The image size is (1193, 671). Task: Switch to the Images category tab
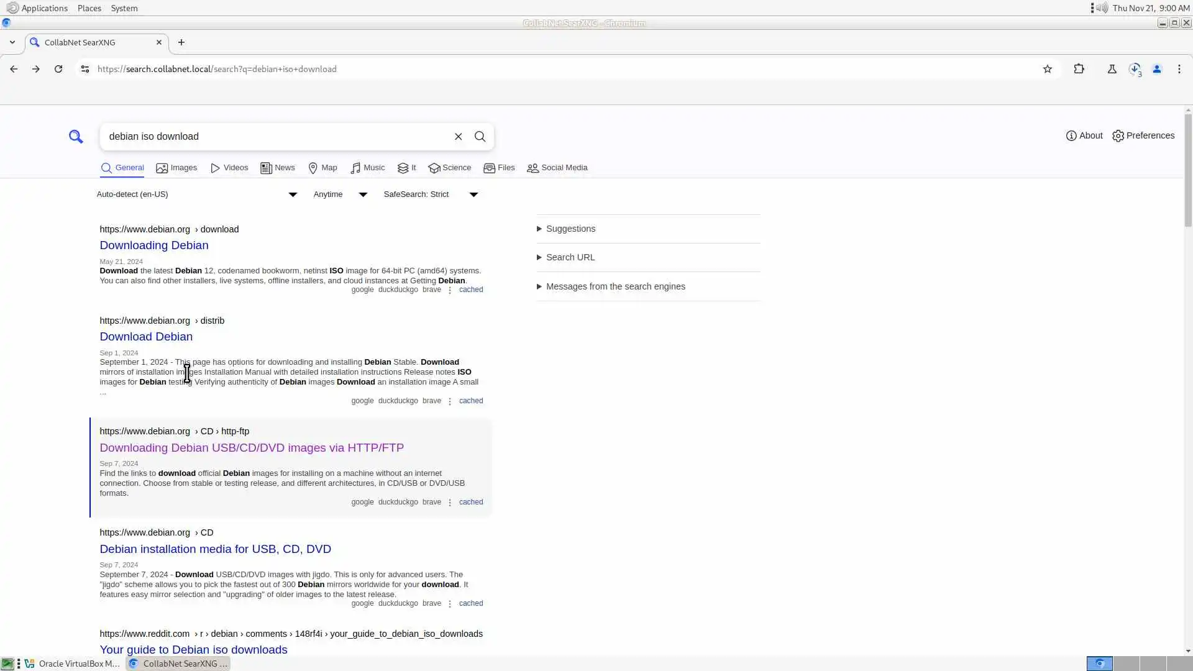[176, 168]
